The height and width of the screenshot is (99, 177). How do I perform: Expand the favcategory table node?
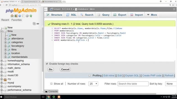click(x=5, y=46)
